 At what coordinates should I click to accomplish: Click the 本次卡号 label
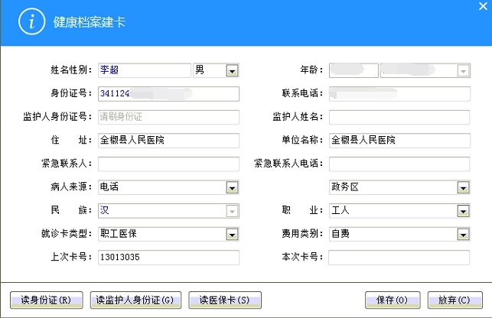(x=302, y=257)
